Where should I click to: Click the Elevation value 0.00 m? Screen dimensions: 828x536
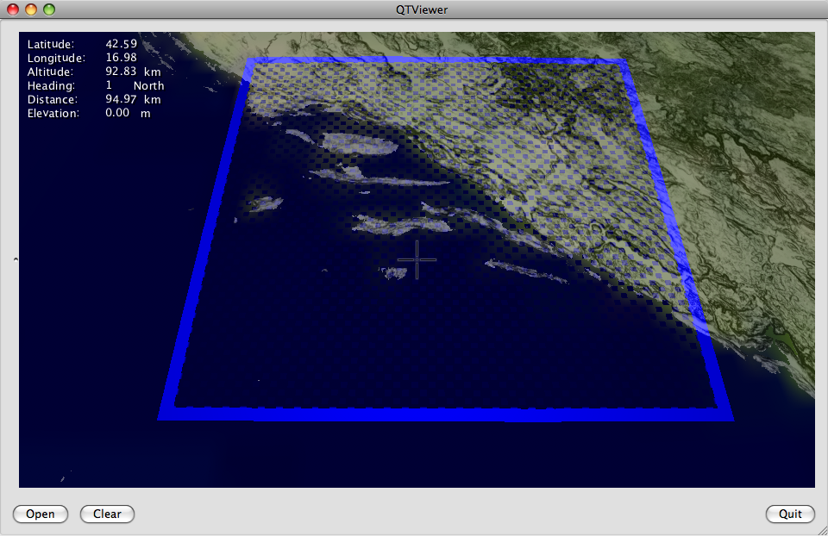128,113
